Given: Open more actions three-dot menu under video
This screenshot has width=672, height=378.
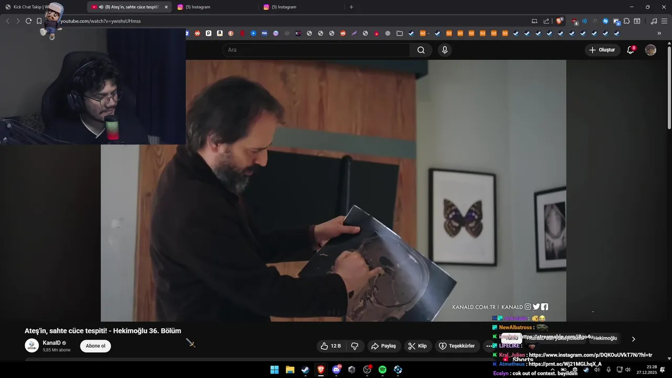Looking at the screenshot, I should (x=489, y=346).
